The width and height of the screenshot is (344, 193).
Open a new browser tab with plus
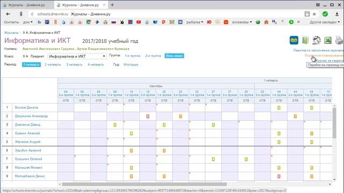pos(112,5)
